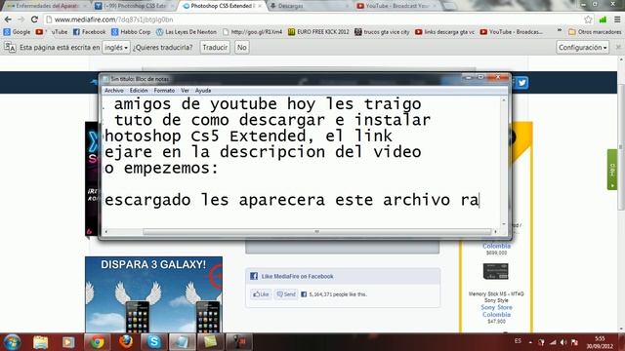Open Notepad's Formato menu

pos(164,91)
